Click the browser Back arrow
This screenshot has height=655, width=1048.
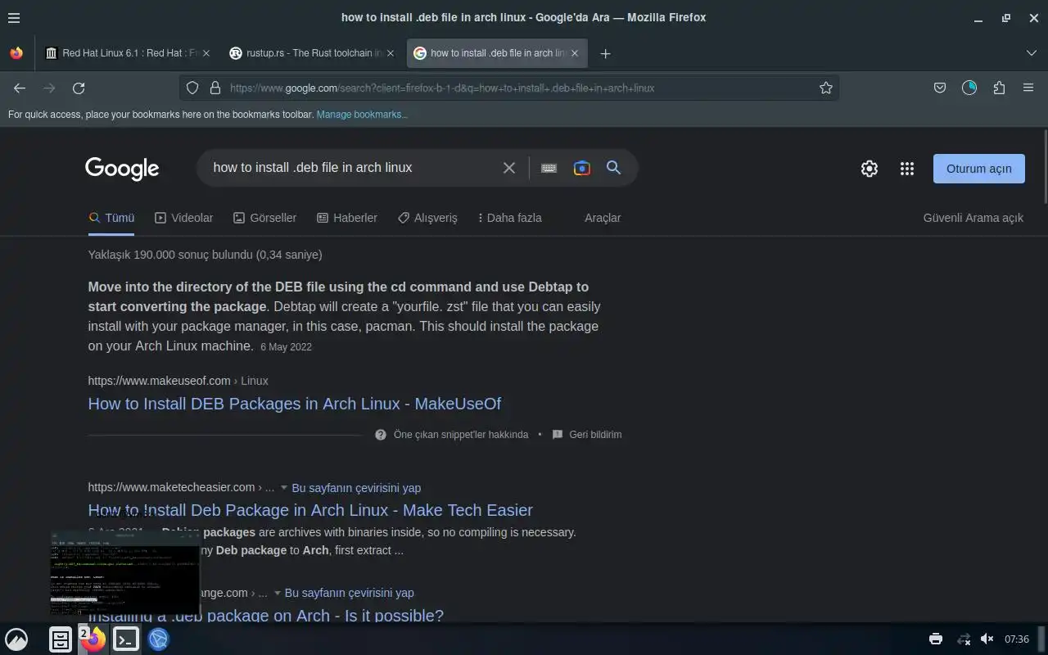coord(20,88)
